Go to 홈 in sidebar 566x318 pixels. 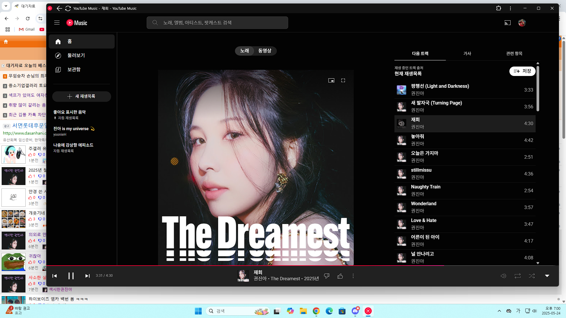[x=82, y=42]
